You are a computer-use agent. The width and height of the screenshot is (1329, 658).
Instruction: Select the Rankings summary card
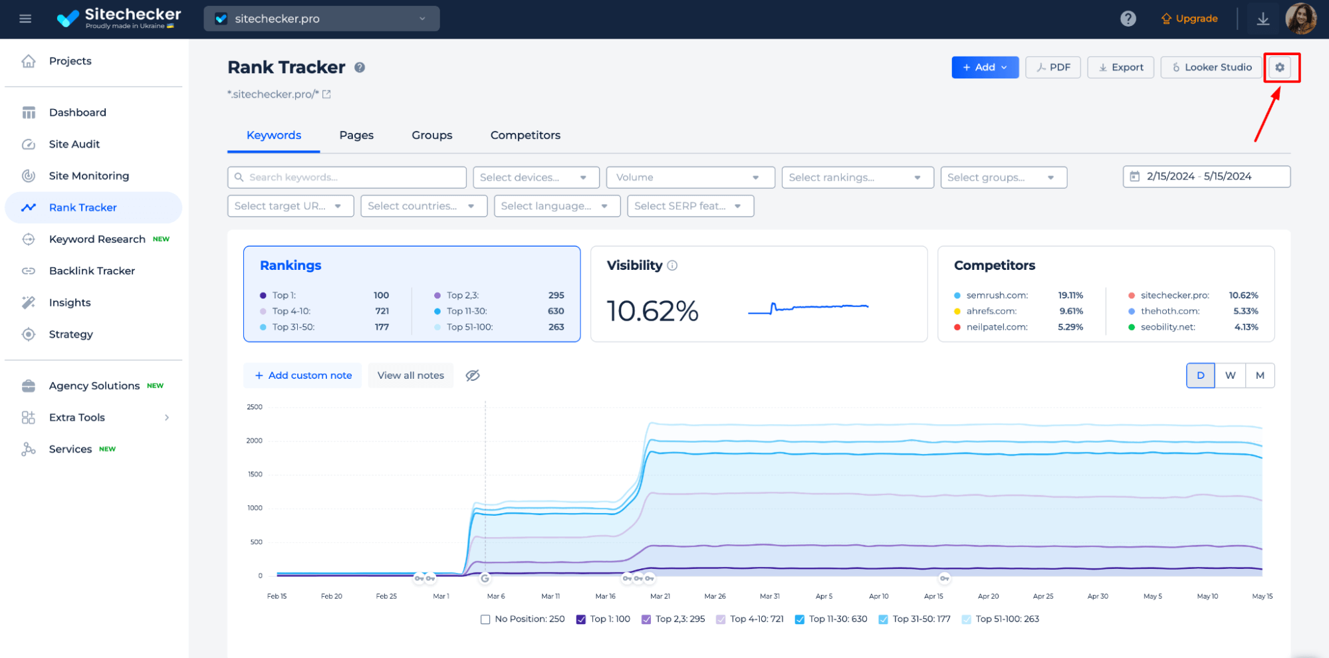(412, 294)
